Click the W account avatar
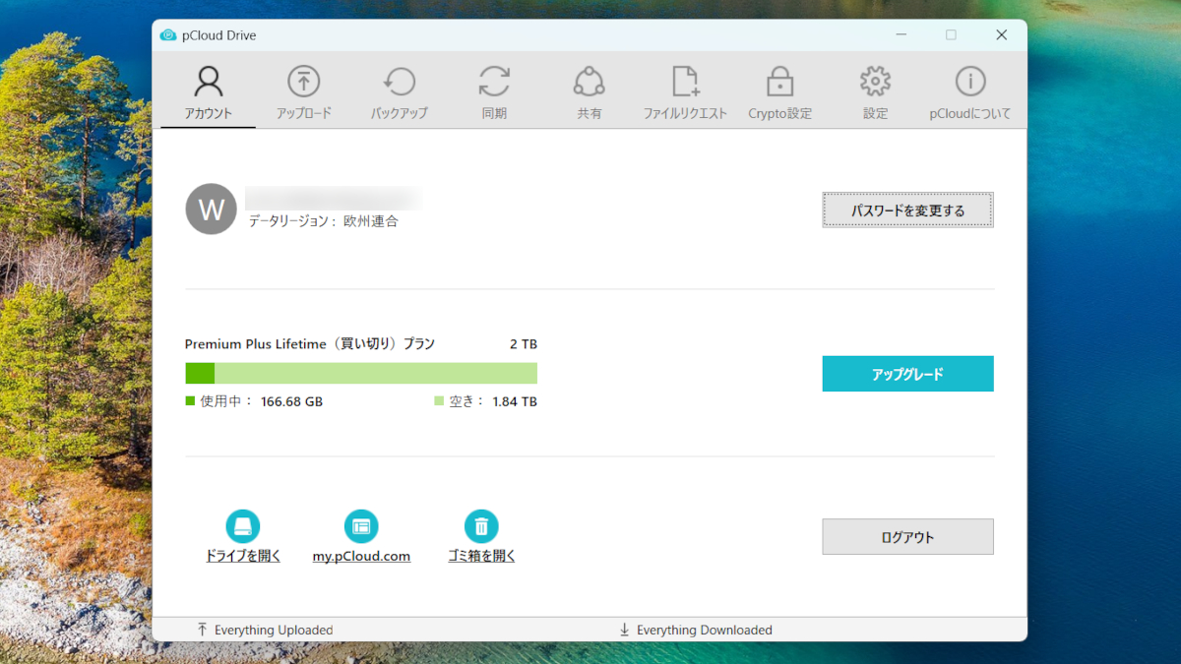This screenshot has height=664, width=1181. (212, 209)
